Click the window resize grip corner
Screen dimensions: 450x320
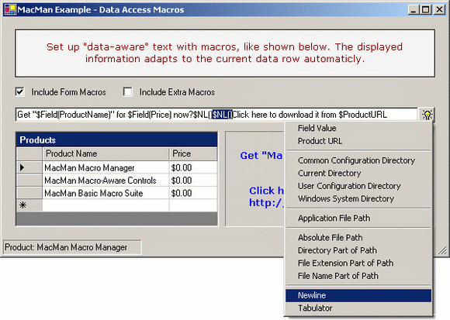[x=442, y=250]
